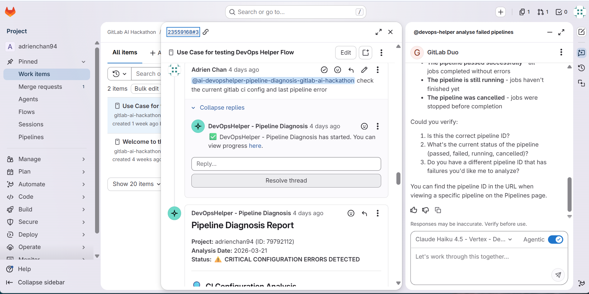Select Work items in sidebar
Screen dimensions: 589x294
47,74
